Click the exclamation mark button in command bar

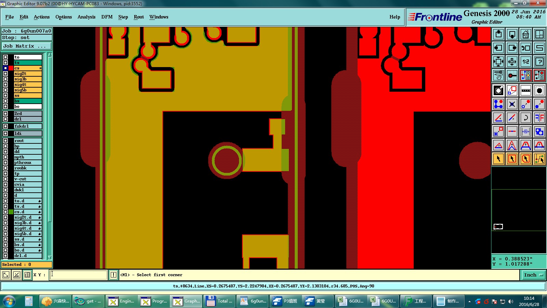[x=114, y=275]
